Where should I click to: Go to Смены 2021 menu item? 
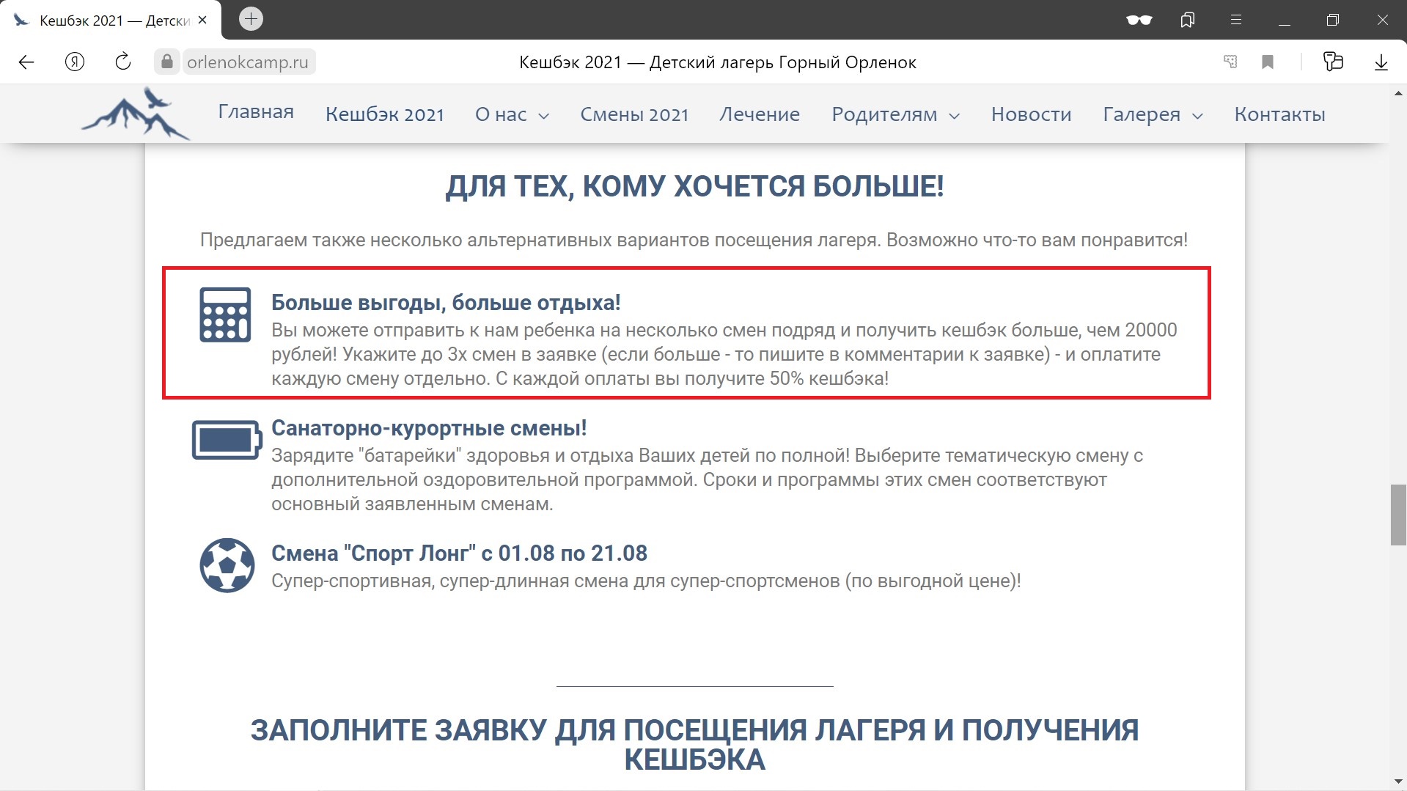coord(634,114)
